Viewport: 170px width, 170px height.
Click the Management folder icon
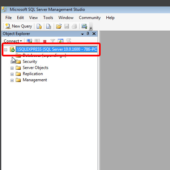point(18,80)
